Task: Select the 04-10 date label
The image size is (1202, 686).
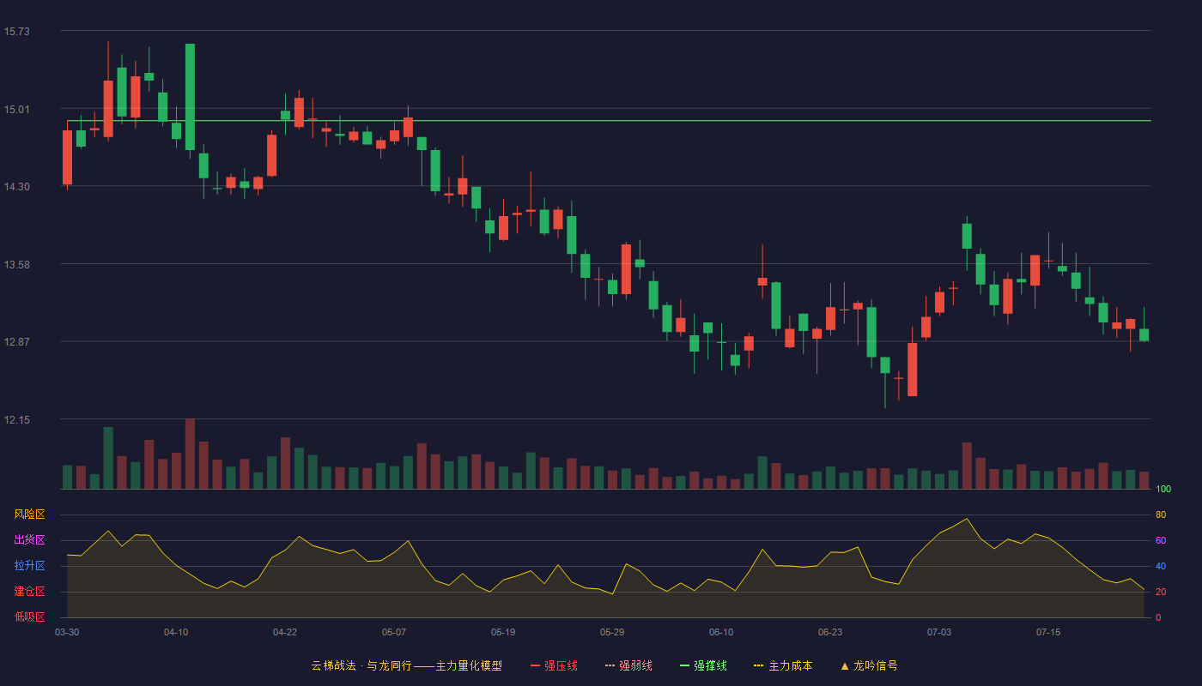Action: tap(176, 632)
